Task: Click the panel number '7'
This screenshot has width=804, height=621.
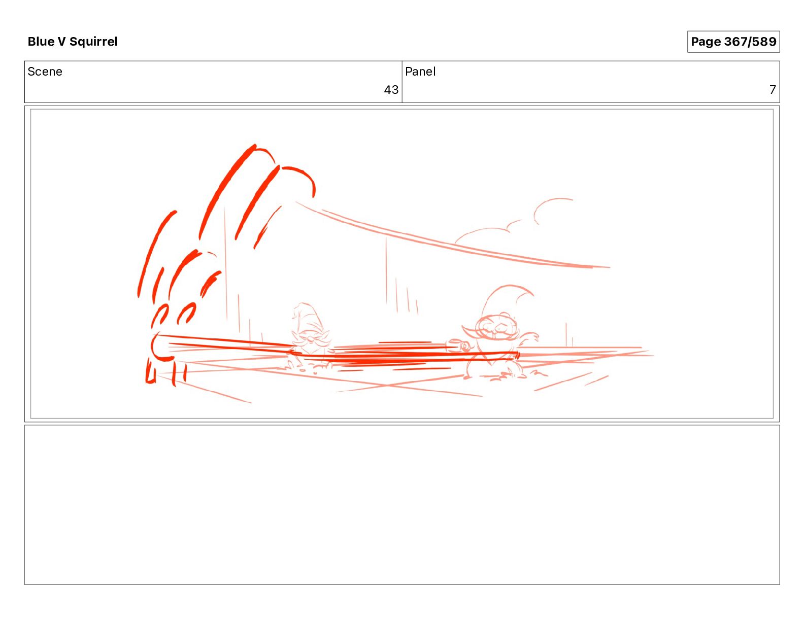Action: click(x=773, y=90)
